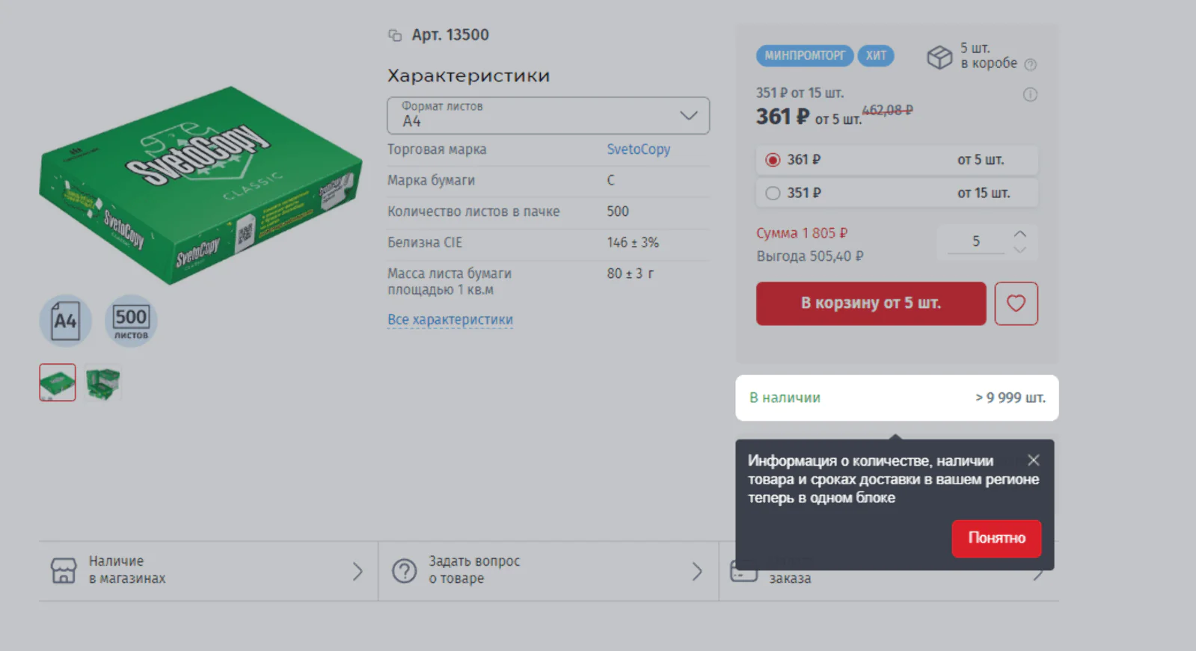Viewport: 1196px width, 651px height.
Task: Click В корзину от 5 шт. button
Action: 871,303
